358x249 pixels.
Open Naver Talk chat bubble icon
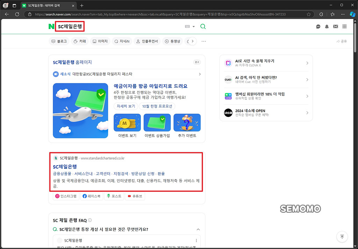pyautogui.click(x=318, y=27)
